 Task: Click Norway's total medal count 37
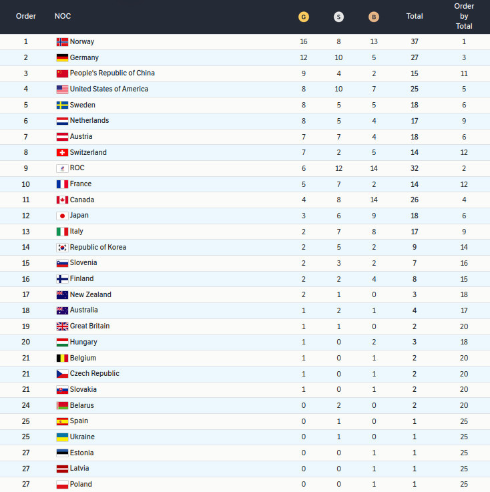pos(415,42)
